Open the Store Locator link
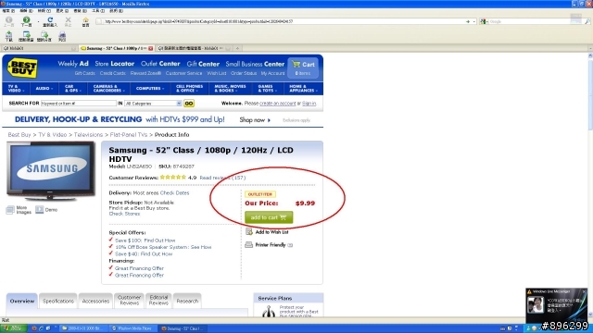The height and width of the screenshot is (333, 593). click(x=115, y=64)
